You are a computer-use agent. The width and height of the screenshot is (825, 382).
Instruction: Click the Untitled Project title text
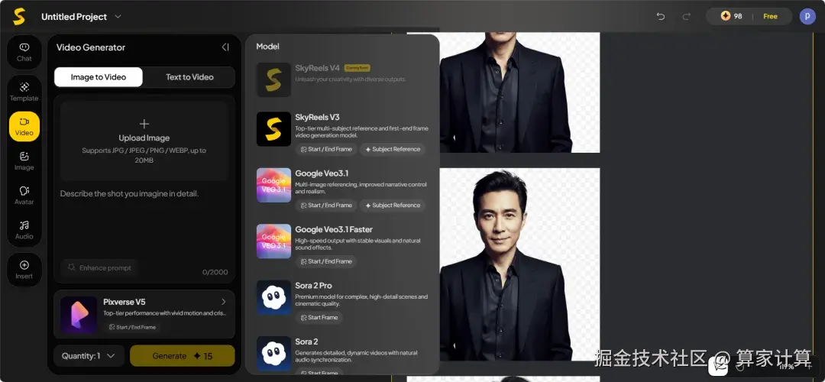click(x=74, y=17)
